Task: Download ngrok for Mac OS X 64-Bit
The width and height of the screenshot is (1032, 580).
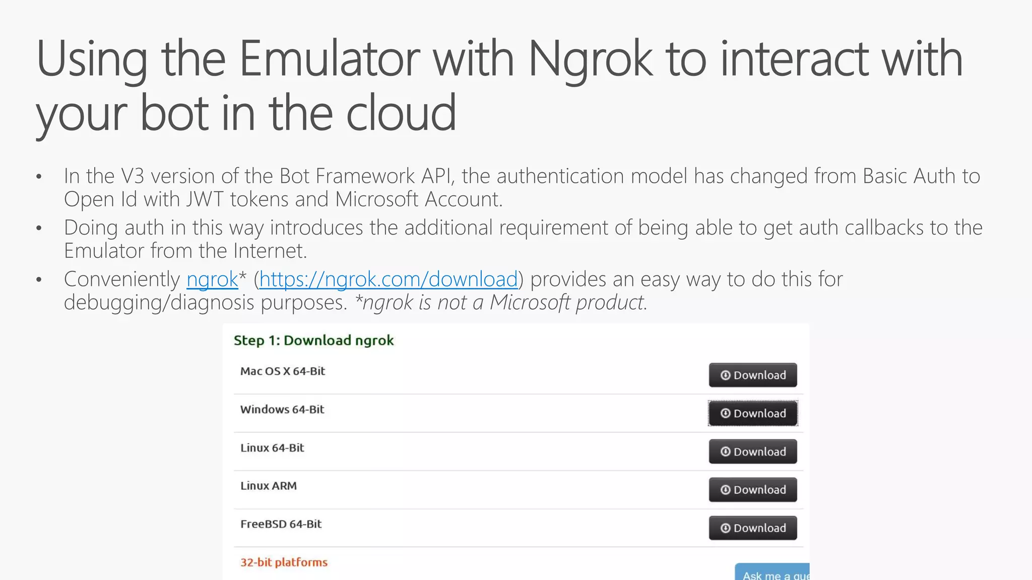Action: point(753,375)
